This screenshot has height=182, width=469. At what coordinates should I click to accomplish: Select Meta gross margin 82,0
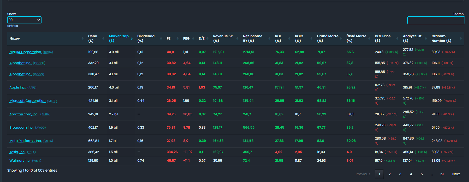pos(320,141)
